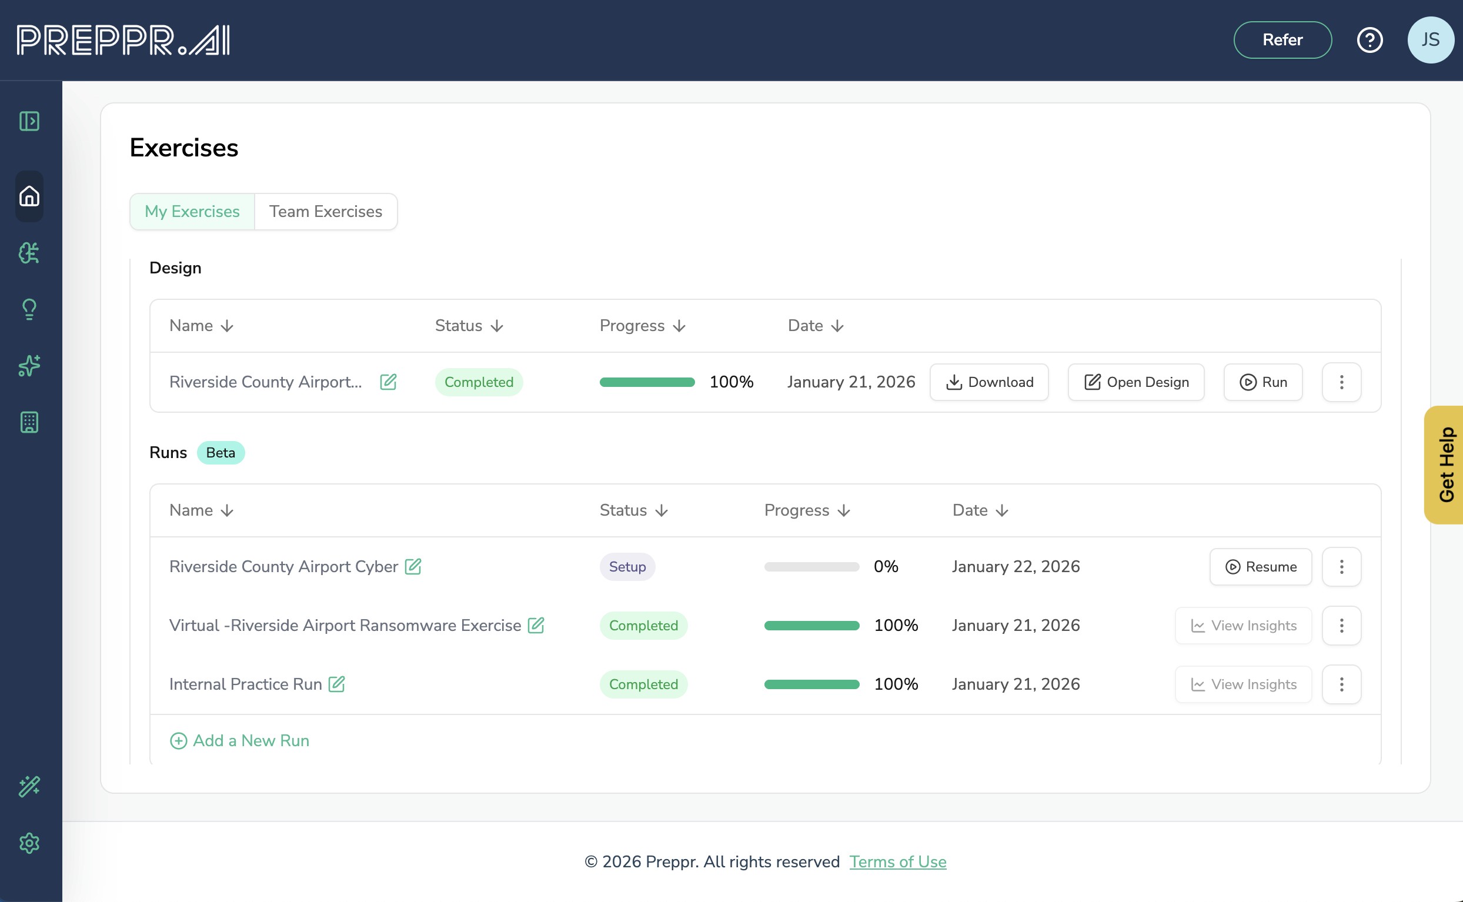Switch to Team Exercises tab
The width and height of the screenshot is (1463, 902).
click(x=326, y=211)
